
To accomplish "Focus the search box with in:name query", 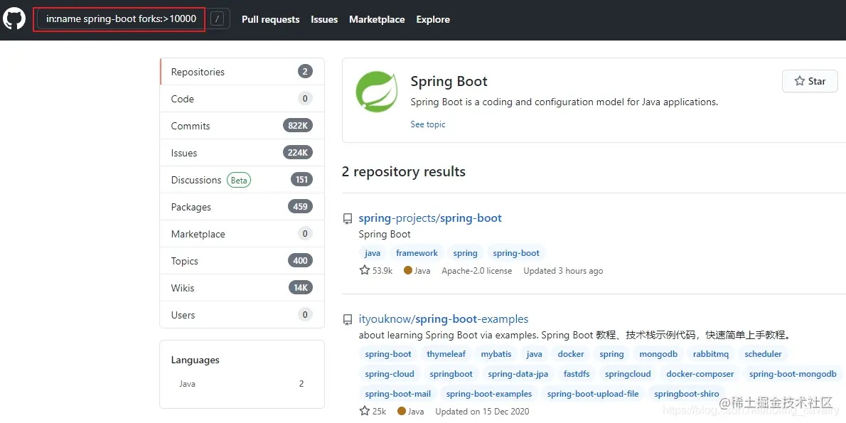I will (x=121, y=19).
